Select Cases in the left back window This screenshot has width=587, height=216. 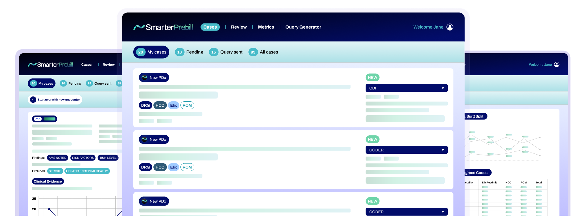[x=86, y=65]
